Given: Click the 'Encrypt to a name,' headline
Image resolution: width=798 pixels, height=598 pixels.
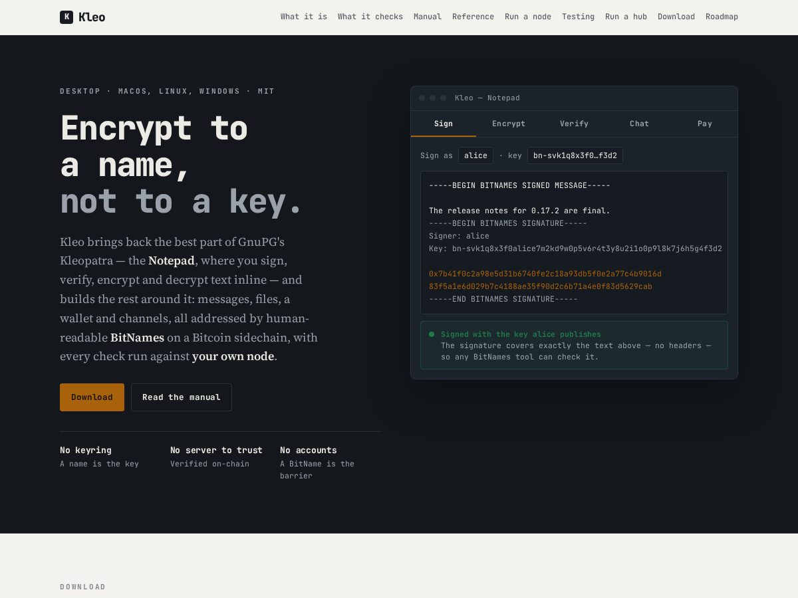Looking at the screenshot, I should point(154,146).
